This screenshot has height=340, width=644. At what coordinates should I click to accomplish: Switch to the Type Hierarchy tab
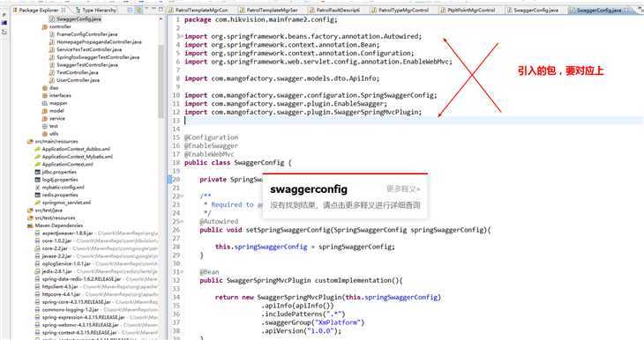pos(95,10)
